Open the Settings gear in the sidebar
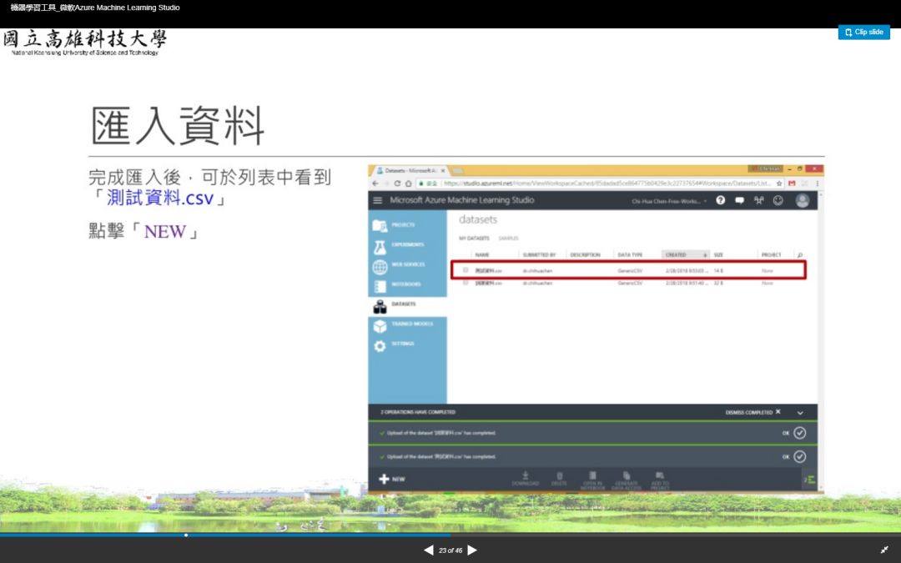The width and height of the screenshot is (901, 563). [x=380, y=346]
